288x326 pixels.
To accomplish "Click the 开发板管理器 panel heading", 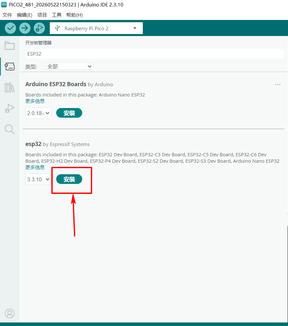I will pos(39,43).
